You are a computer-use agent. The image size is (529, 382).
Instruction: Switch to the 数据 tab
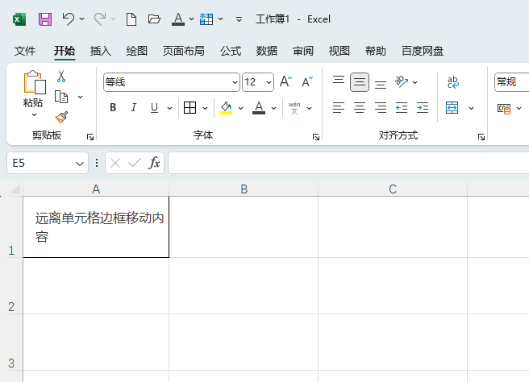267,51
